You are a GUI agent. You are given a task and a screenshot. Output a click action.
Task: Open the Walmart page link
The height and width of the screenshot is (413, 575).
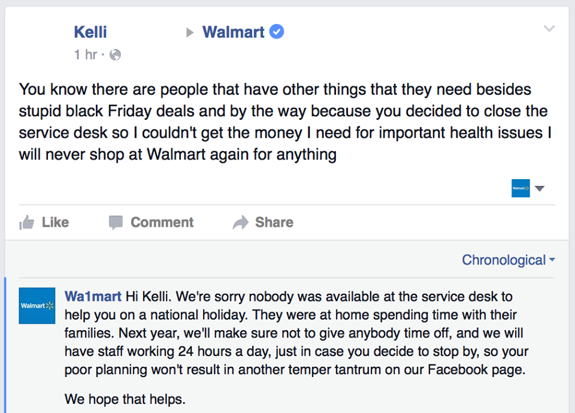pyautogui.click(x=233, y=32)
